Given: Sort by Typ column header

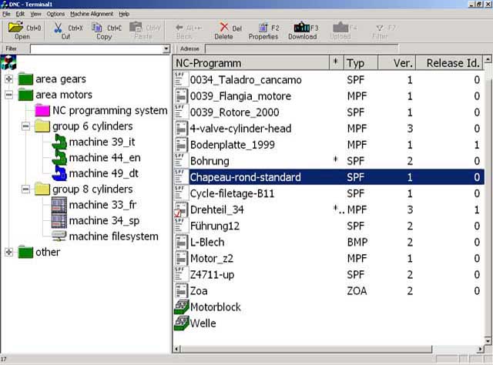Looking at the screenshot, I should tap(361, 63).
